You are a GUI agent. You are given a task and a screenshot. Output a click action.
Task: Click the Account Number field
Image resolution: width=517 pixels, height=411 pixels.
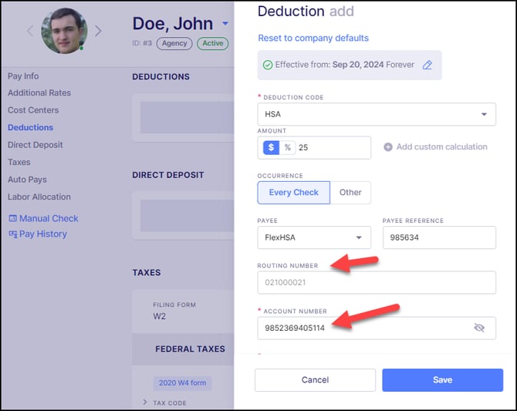[x=377, y=328]
